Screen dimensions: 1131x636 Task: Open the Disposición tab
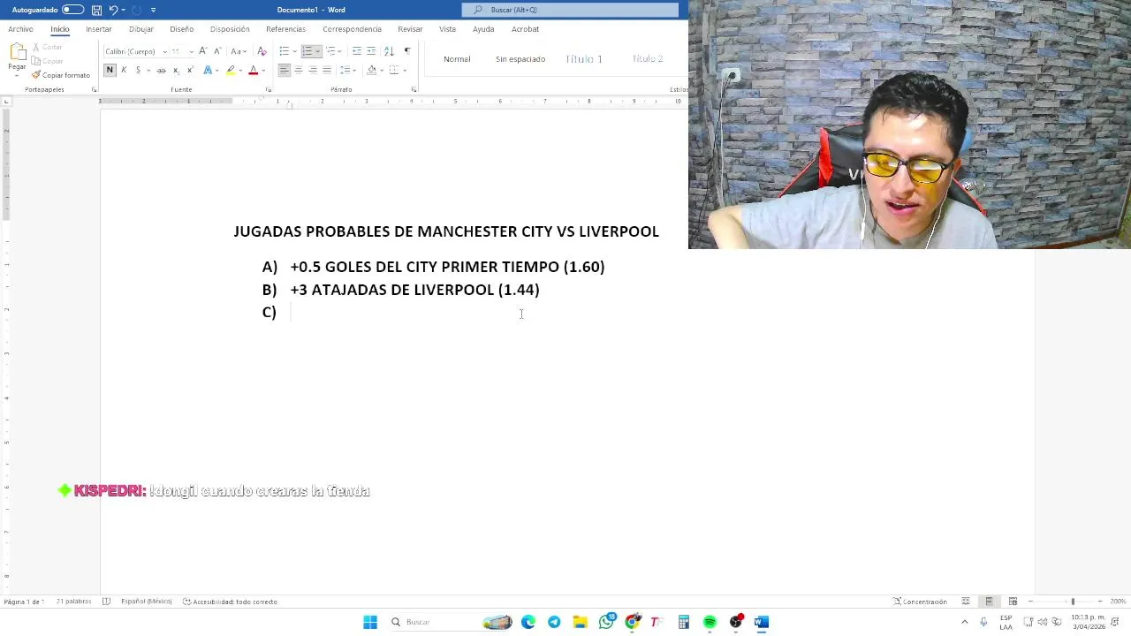[230, 29]
